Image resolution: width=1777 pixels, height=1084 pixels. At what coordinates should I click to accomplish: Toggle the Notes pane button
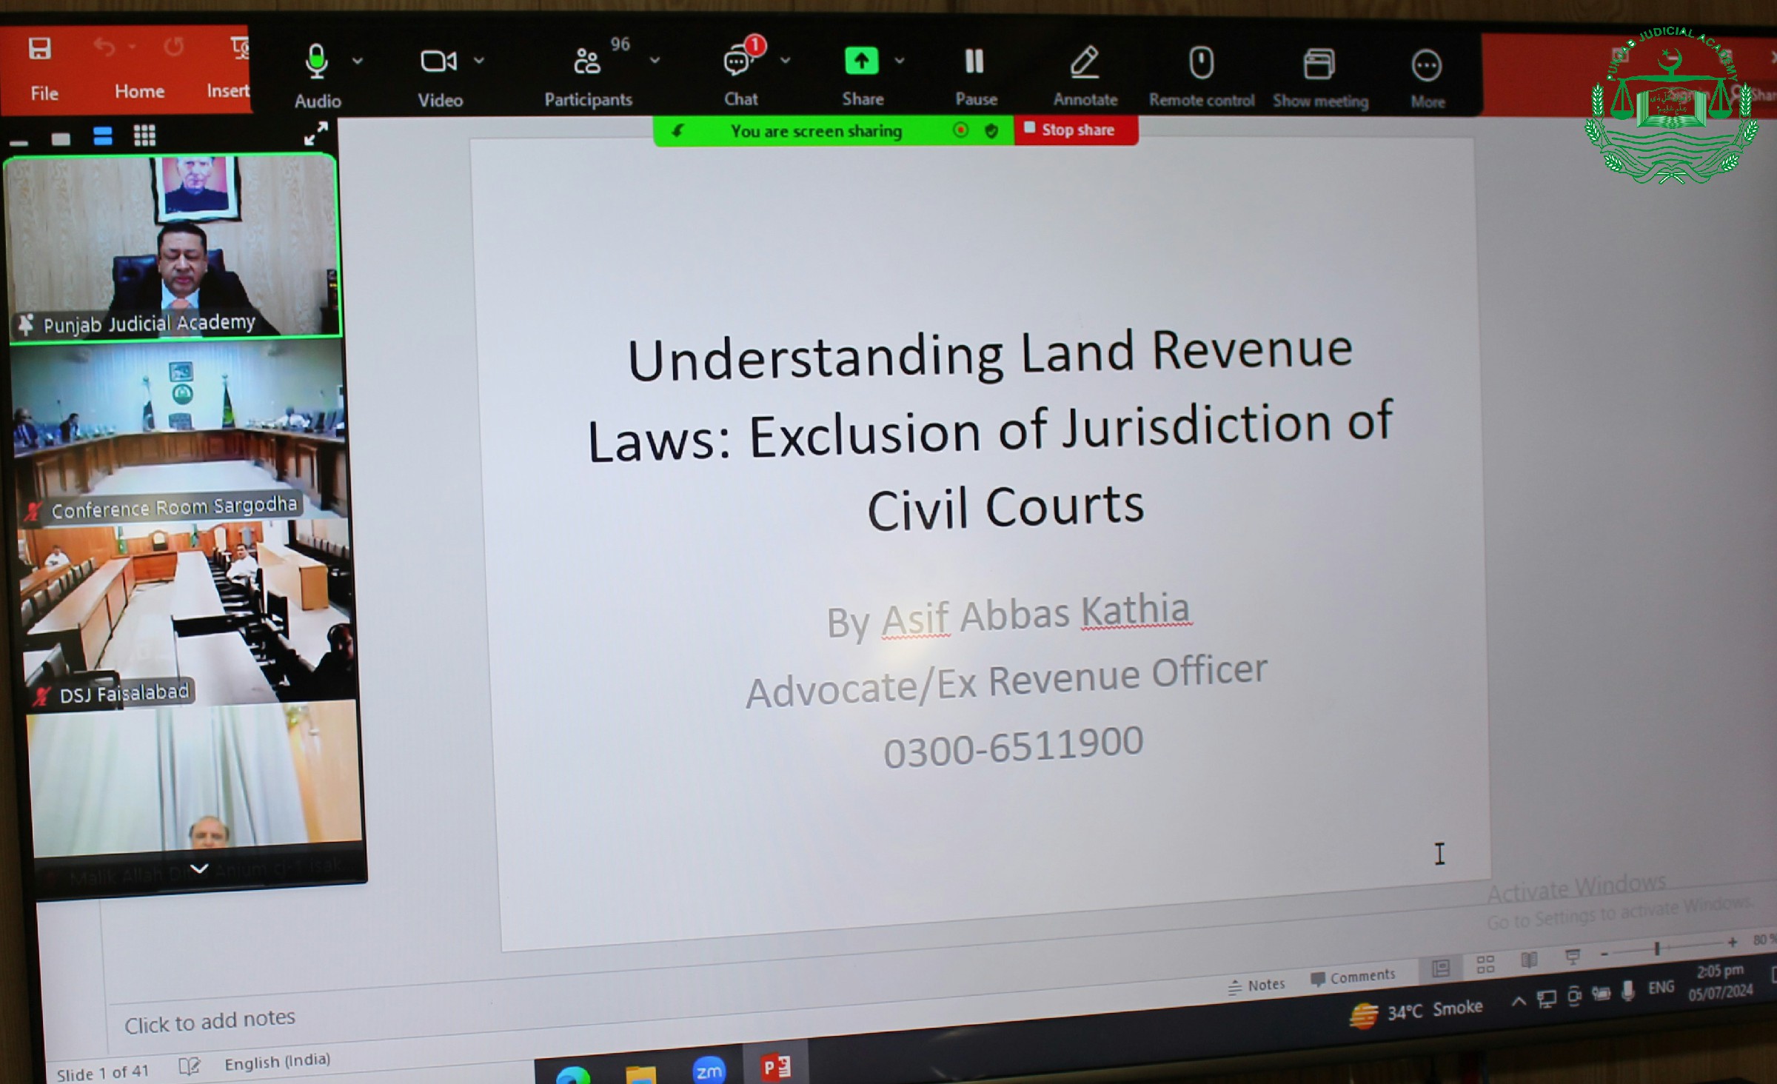coord(1257,986)
